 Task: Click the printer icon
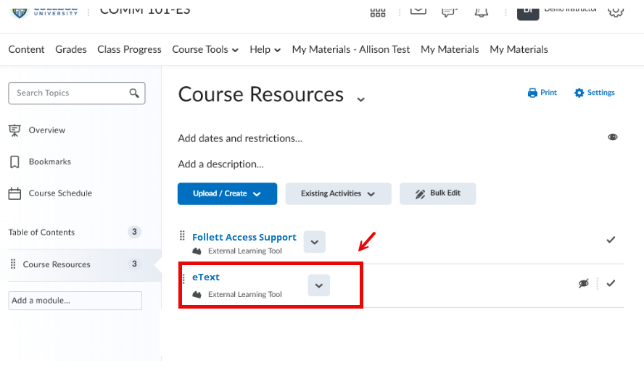[x=532, y=93]
